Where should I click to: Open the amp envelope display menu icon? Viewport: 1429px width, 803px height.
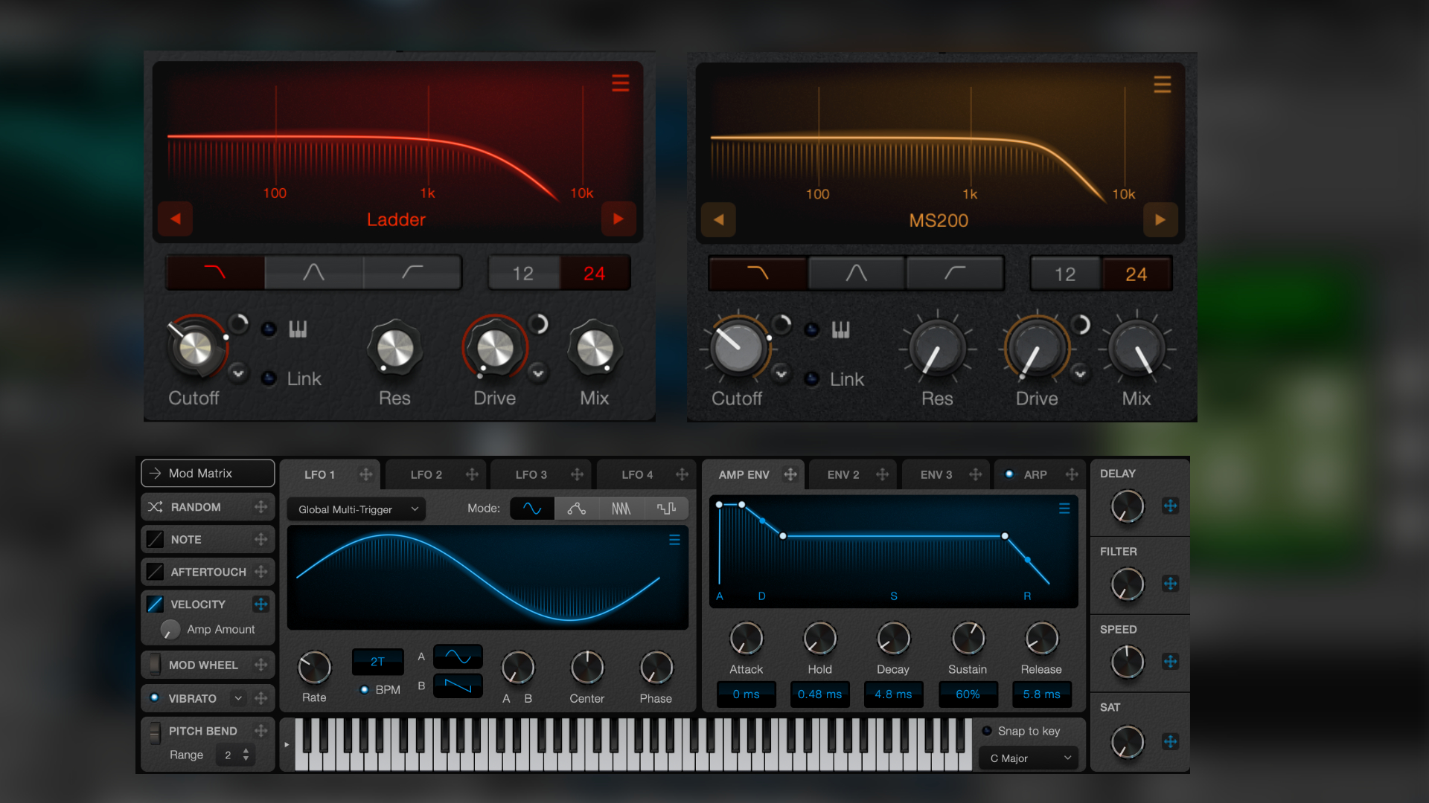(x=1064, y=509)
